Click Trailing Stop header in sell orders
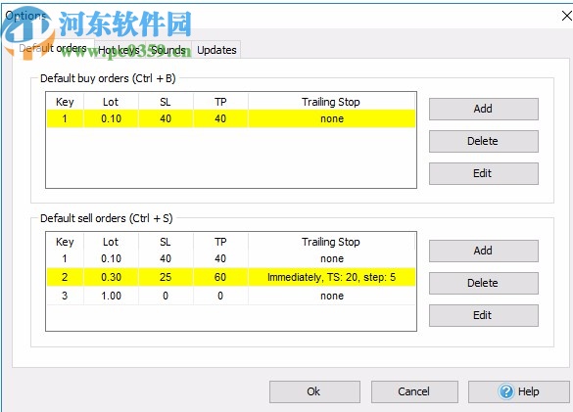The image size is (573, 412). pos(331,242)
